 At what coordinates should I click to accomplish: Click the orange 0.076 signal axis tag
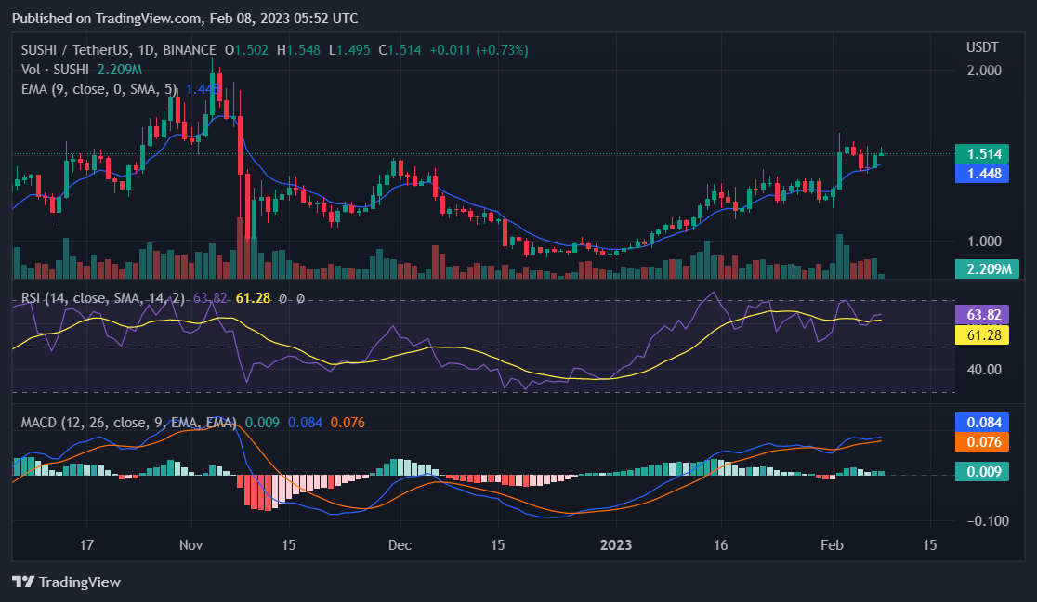(982, 442)
